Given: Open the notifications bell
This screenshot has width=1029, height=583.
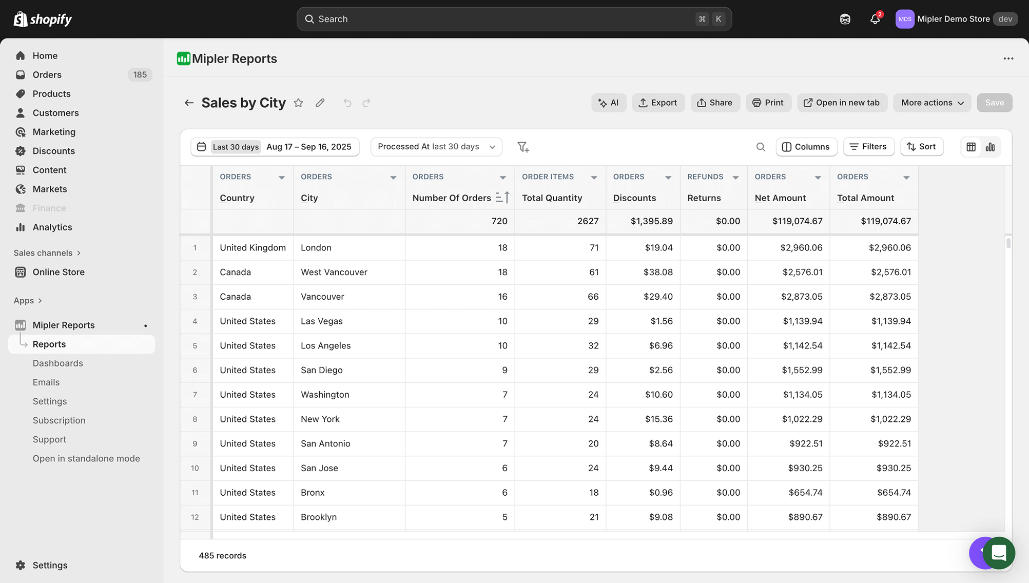Looking at the screenshot, I should pos(875,19).
